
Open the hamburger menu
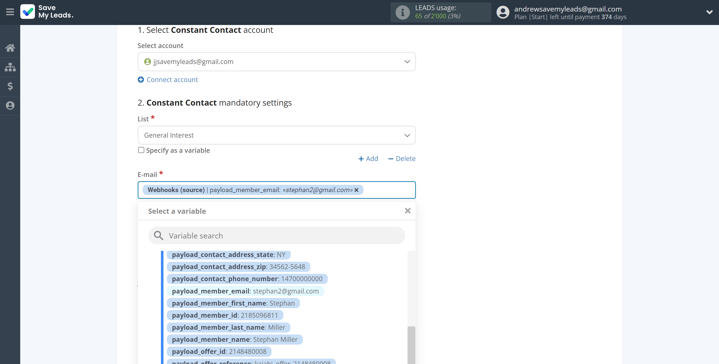click(x=10, y=12)
